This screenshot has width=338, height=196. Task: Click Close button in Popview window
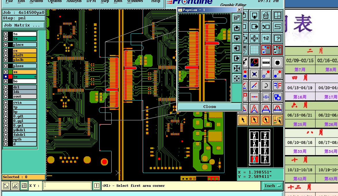pos(210,106)
